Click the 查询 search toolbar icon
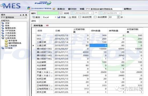Screen dimensions: 148x96 [33, 17]
